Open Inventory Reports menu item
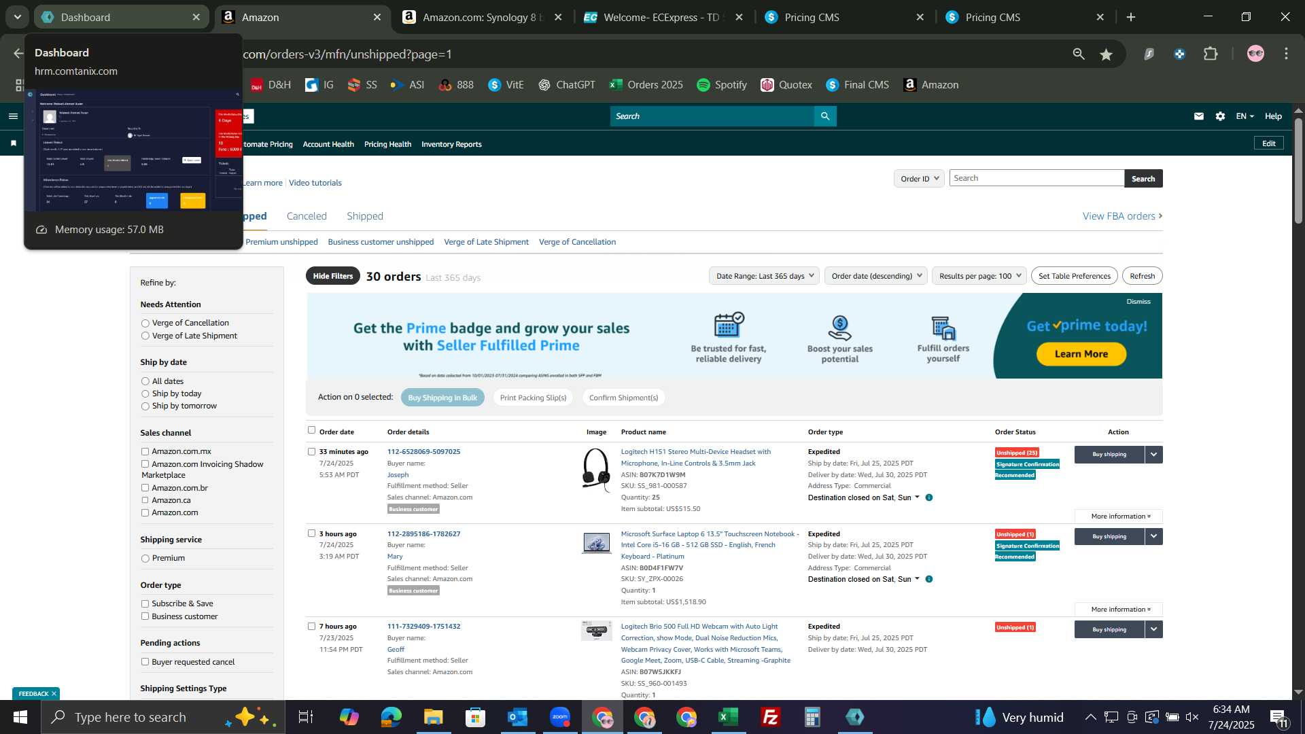This screenshot has width=1305, height=734. coord(451,144)
